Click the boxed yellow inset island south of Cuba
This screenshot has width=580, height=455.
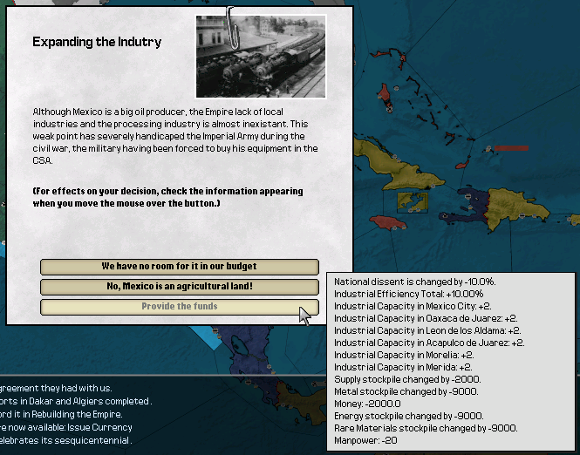pyautogui.click(x=413, y=202)
